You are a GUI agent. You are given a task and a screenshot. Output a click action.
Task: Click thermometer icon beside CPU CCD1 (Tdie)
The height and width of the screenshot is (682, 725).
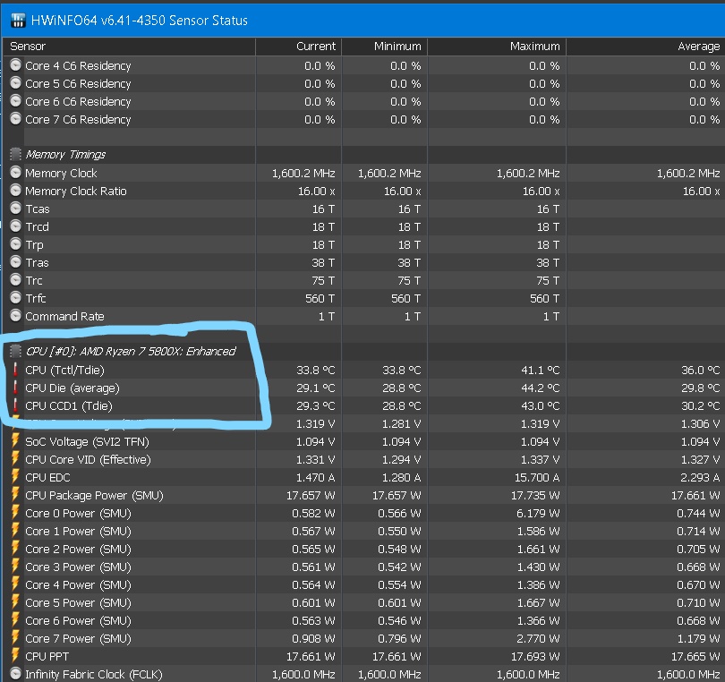tap(15, 405)
